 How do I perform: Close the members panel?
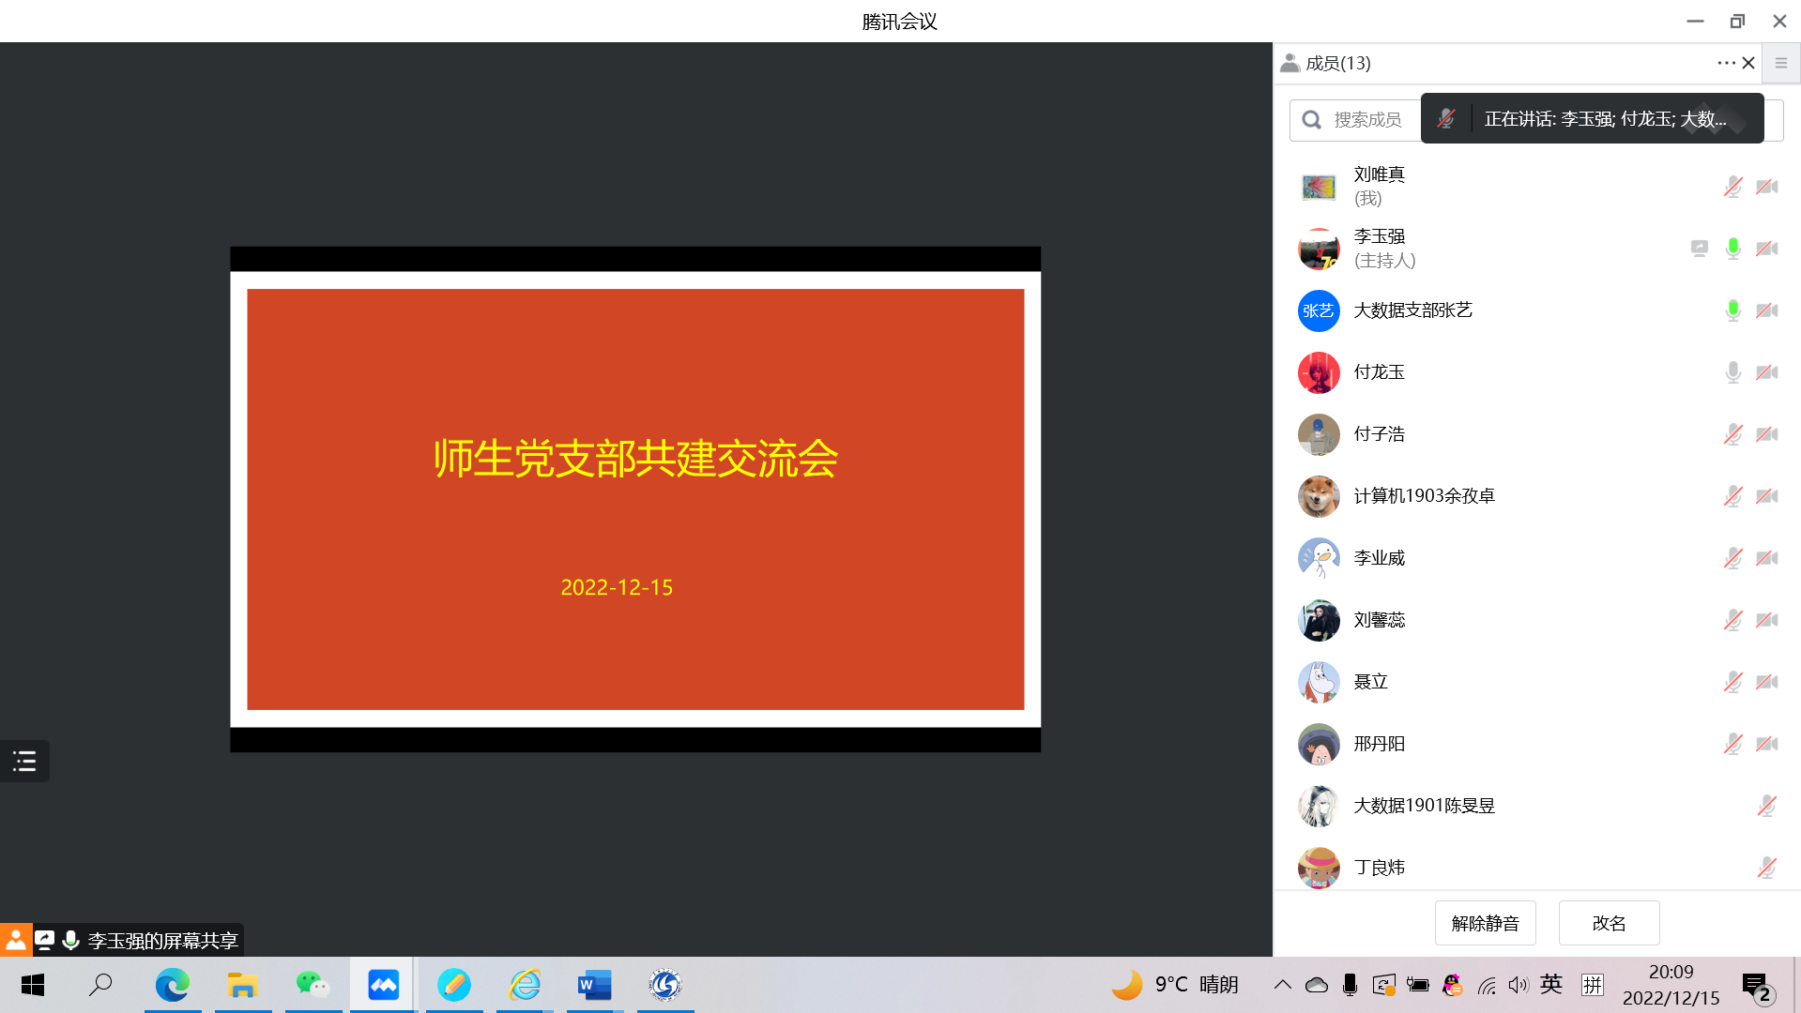[x=1748, y=63]
